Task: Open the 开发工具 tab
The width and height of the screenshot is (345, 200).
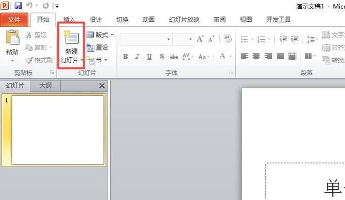Action: pos(279,20)
